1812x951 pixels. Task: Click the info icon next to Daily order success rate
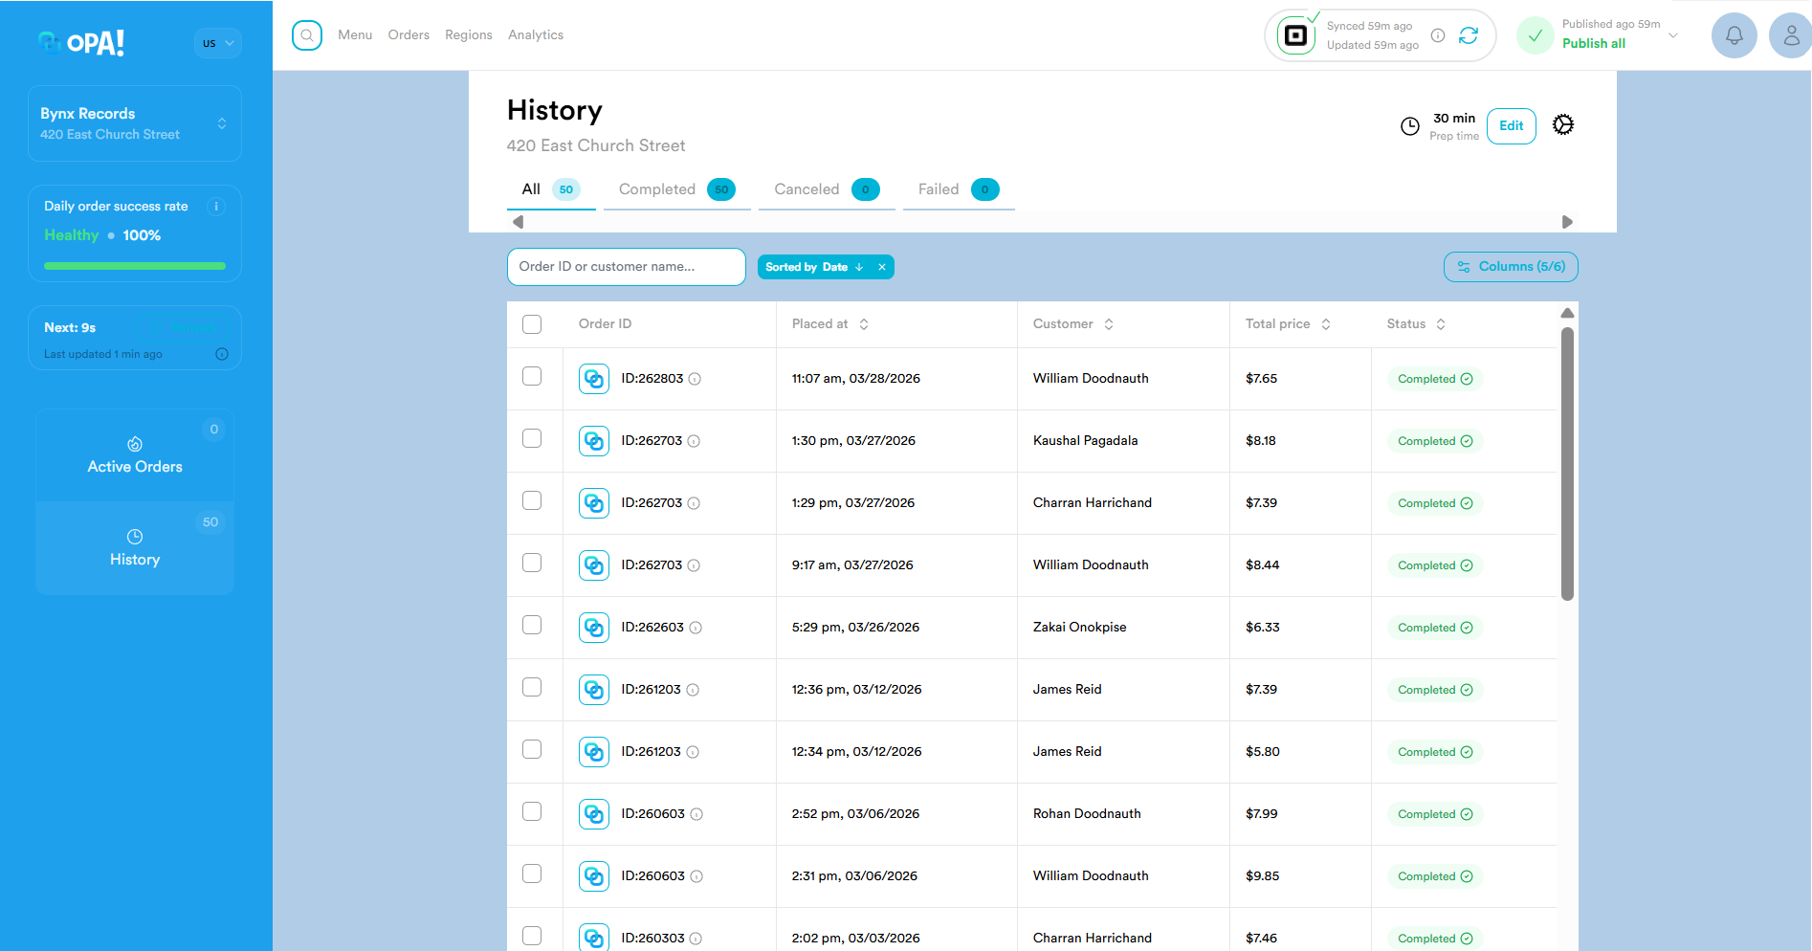pos(216,206)
